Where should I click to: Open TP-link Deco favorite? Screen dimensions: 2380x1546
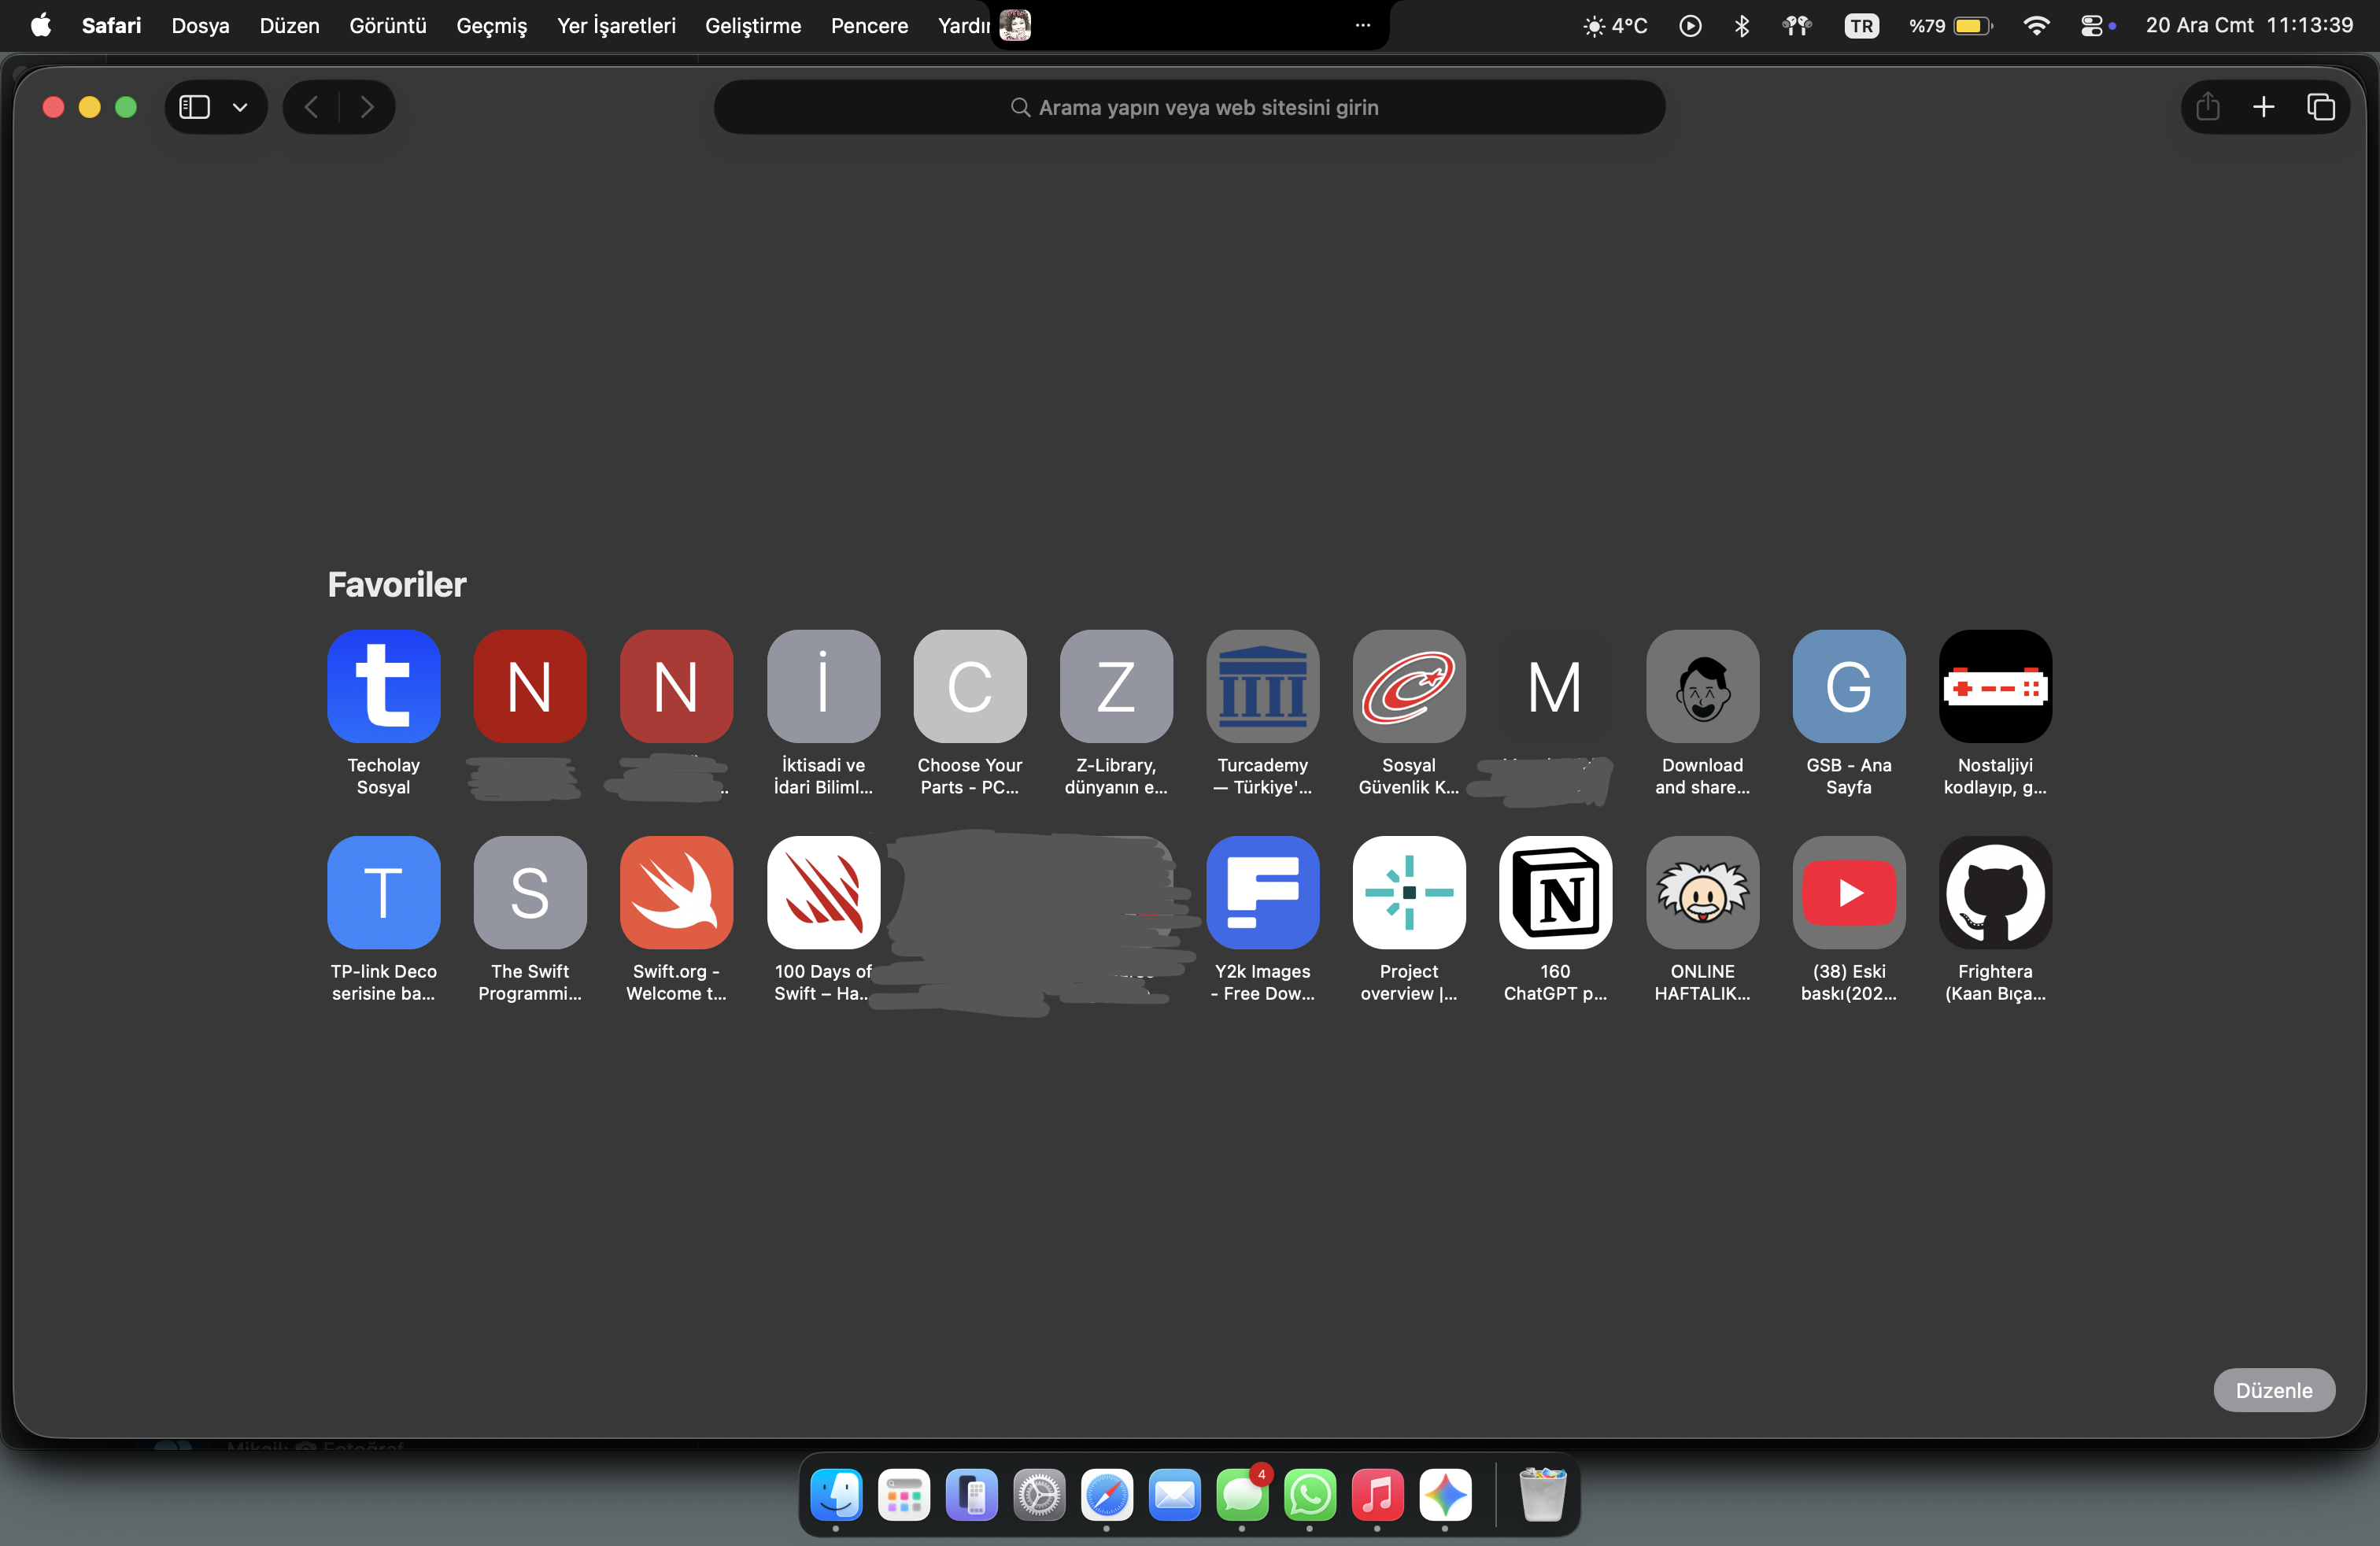[383, 892]
